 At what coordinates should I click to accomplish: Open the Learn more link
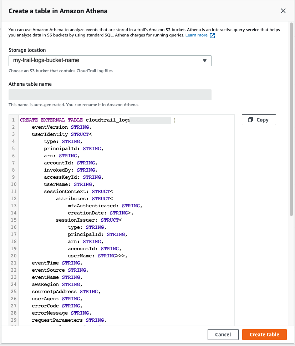tap(196, 35)
